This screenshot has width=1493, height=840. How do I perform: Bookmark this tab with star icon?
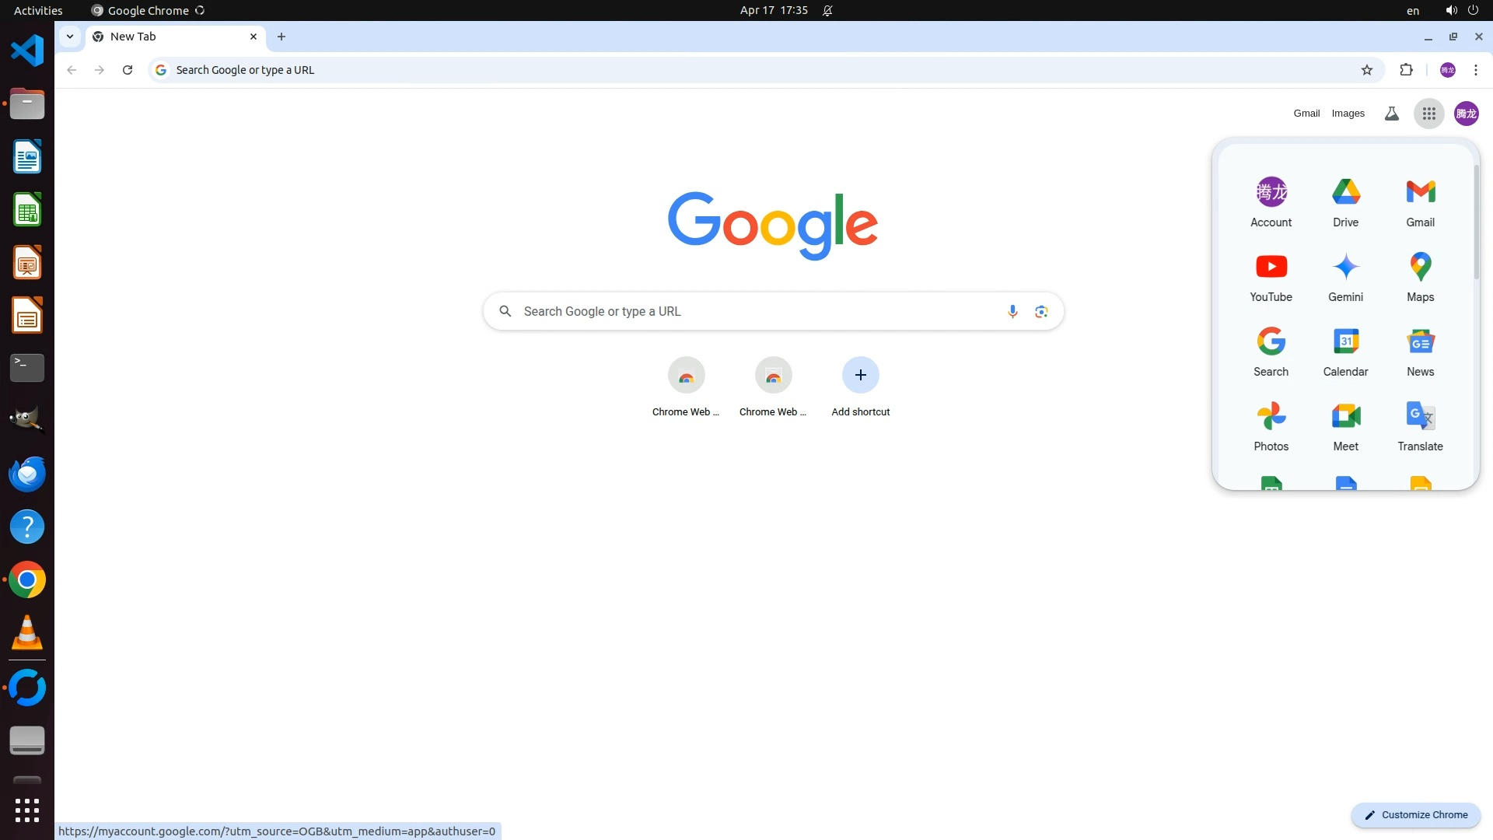point(1367,70)
